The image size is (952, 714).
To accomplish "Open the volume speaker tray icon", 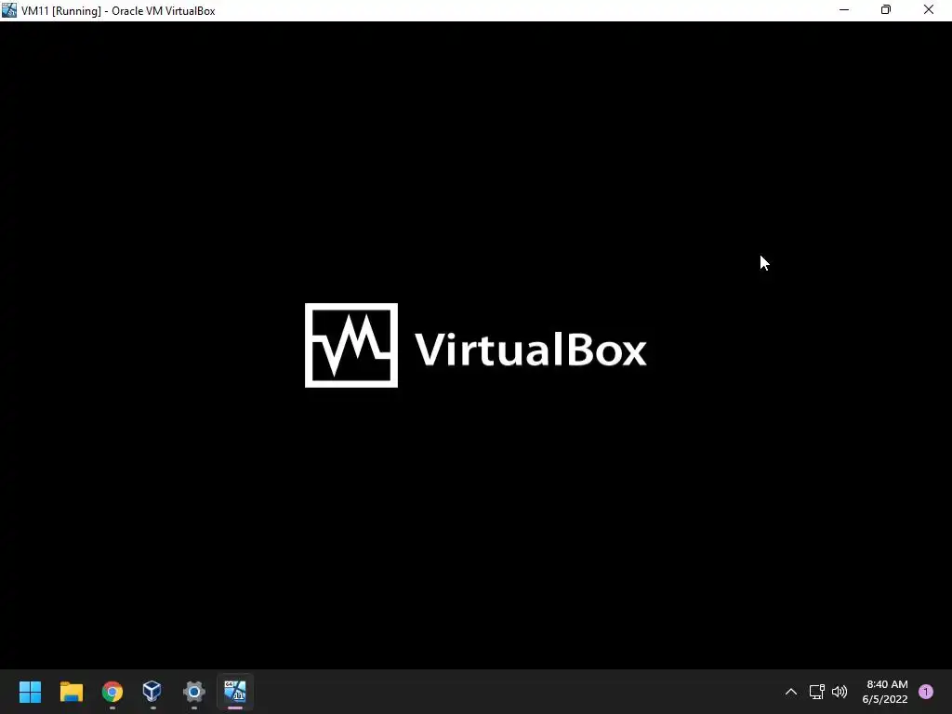I will click(840, 691).
